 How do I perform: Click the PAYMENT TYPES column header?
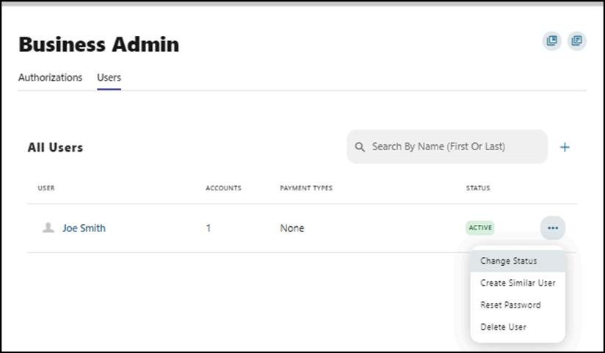pos(306,188)
